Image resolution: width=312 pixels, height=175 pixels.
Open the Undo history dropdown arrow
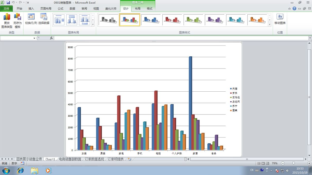click(x=17, y=3)
